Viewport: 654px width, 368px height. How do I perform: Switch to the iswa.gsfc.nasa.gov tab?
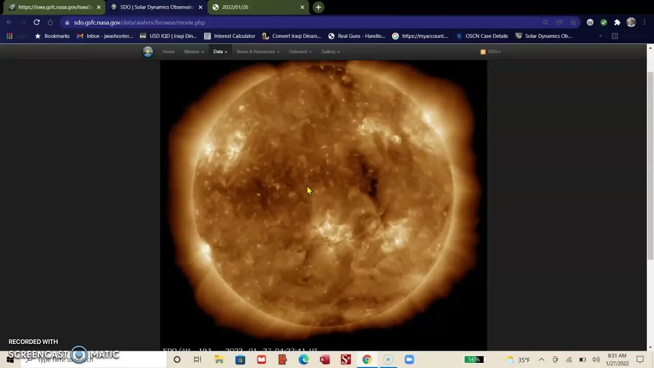(55, 7)
